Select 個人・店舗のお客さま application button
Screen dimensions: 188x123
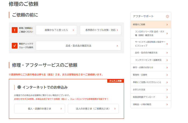(x=39, y=109)
